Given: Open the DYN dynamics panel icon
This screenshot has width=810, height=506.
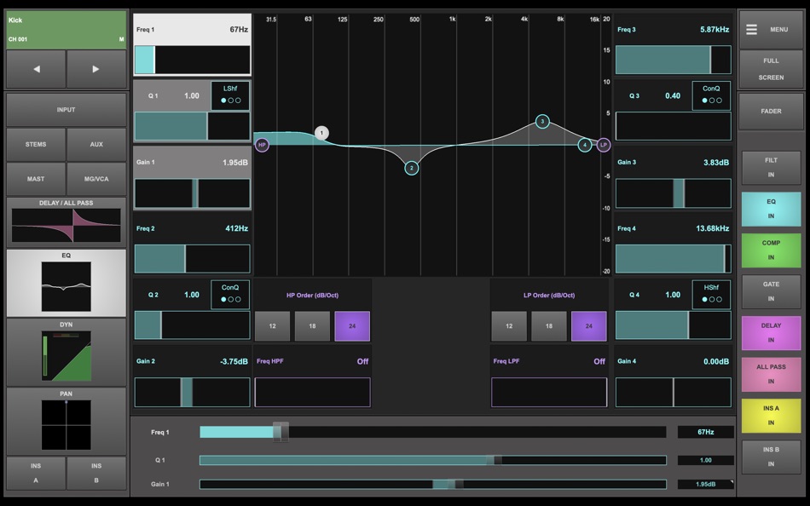Looking at the screenshot, I should coord(66,349).
